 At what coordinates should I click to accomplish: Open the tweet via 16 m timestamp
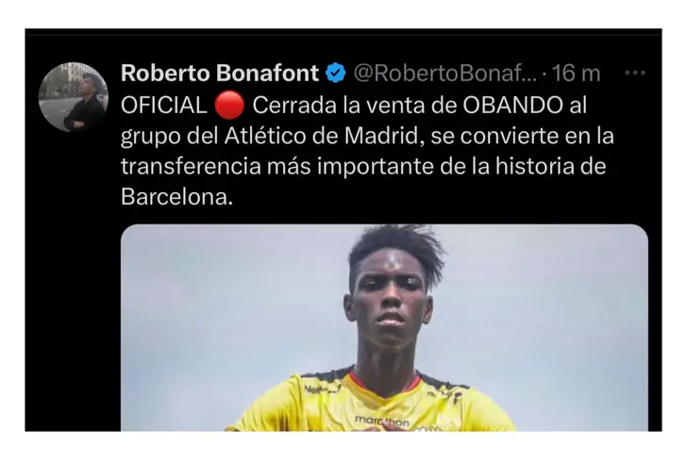tap(576, 74)
